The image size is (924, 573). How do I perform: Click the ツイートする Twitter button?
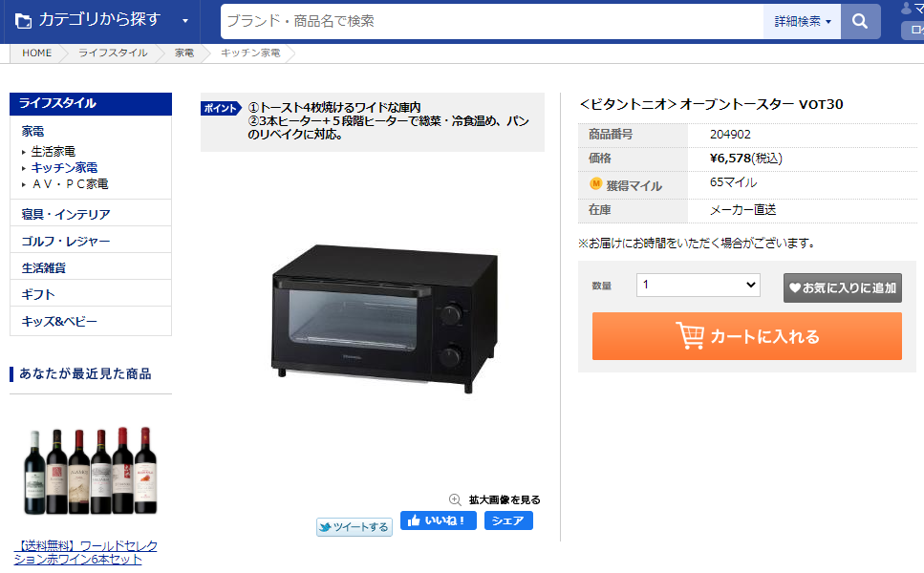pos(355,526)
